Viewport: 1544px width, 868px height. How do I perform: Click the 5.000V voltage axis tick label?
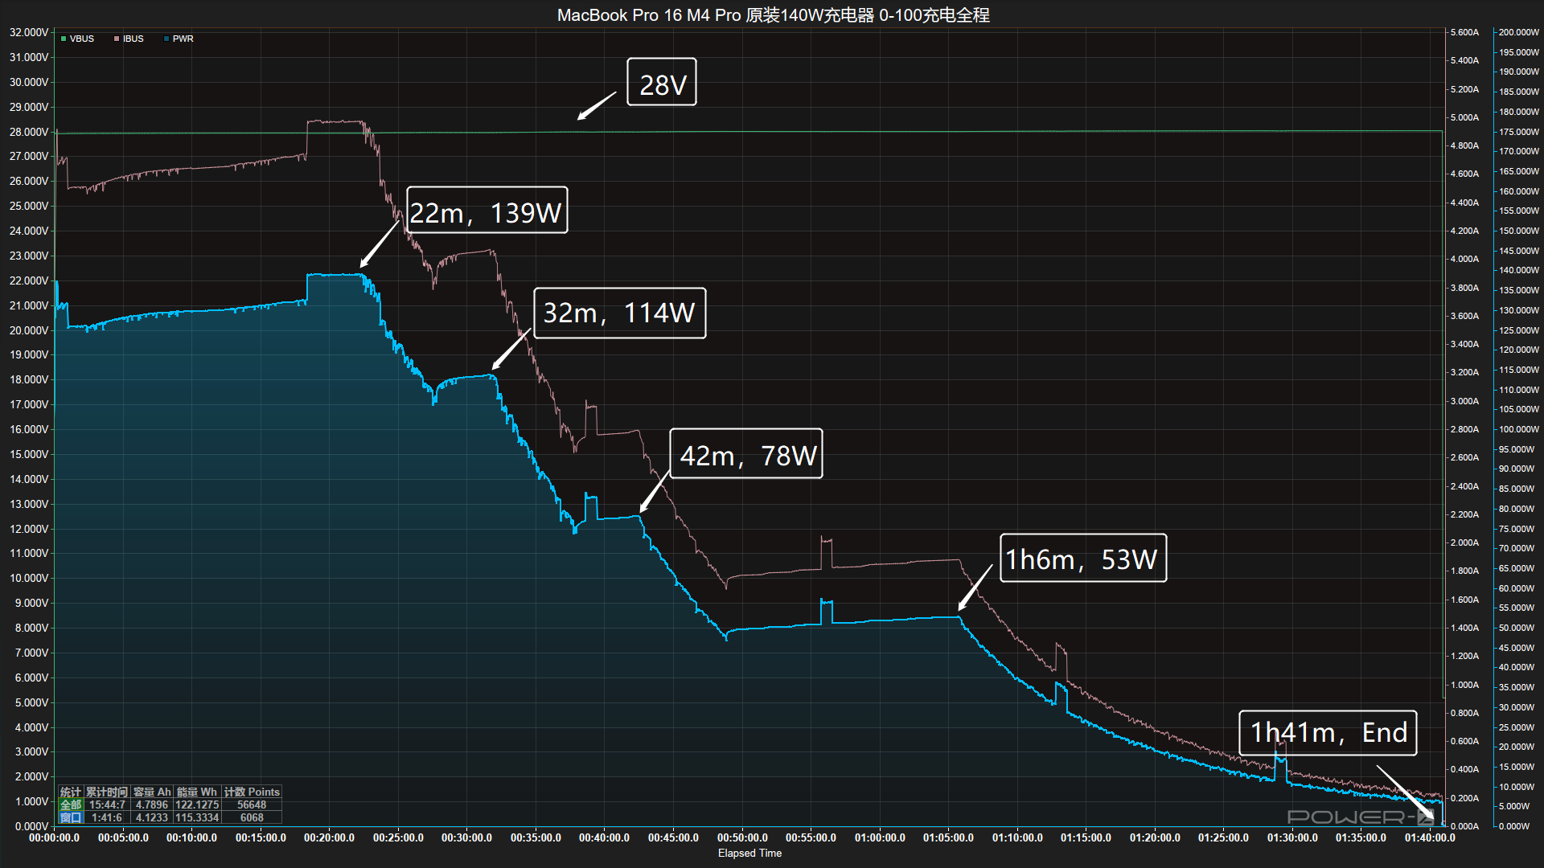[32, 702]
